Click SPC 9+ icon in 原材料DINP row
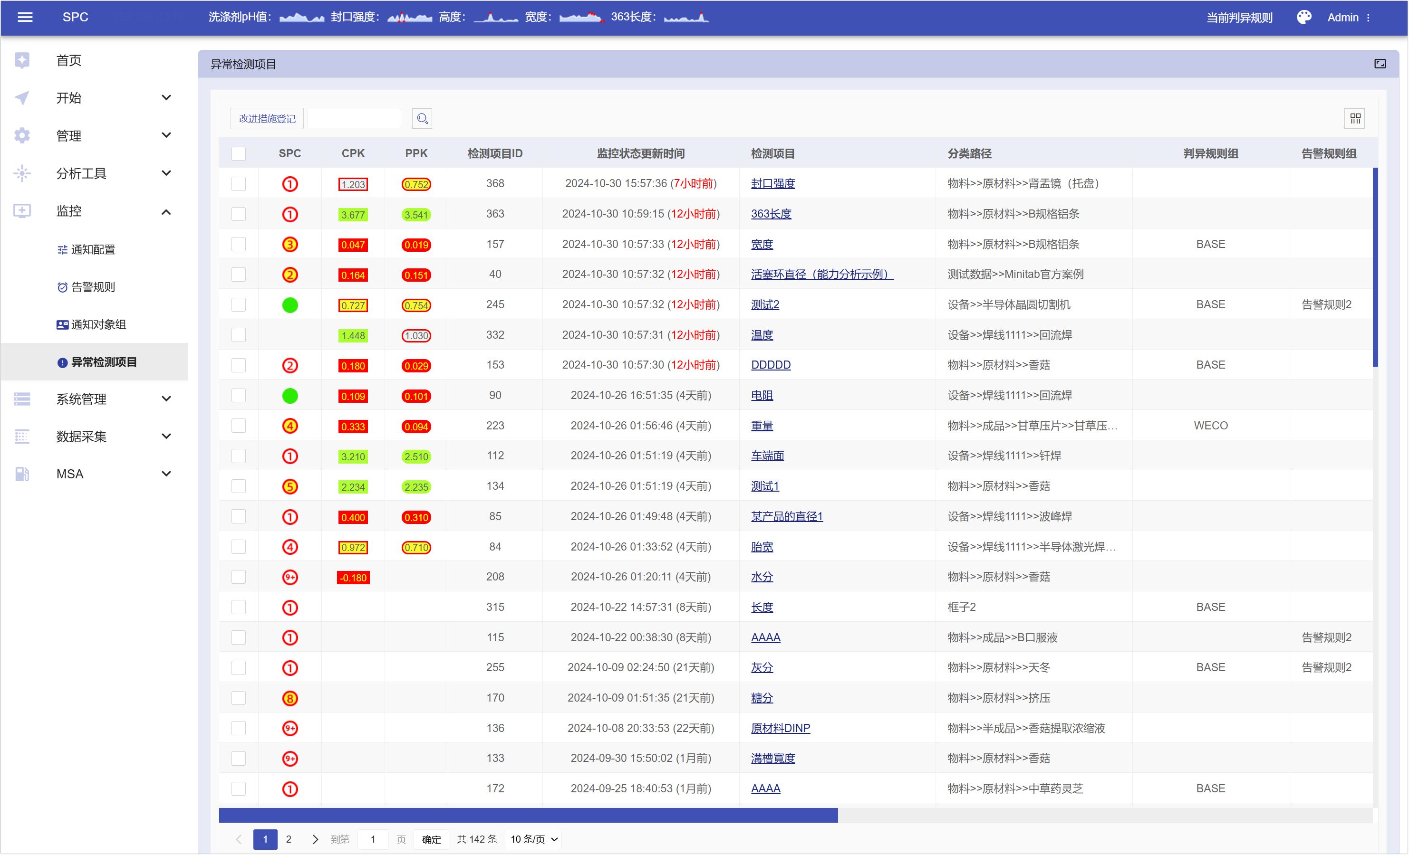1409x855 pixels. pyautogui.click(x=290, y=728)
